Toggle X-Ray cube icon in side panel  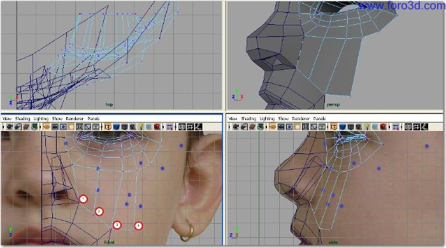pos(408,127)
